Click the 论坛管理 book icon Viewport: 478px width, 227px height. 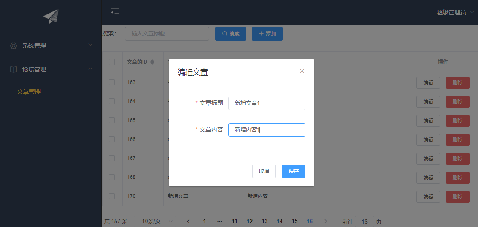pos(14,70)
